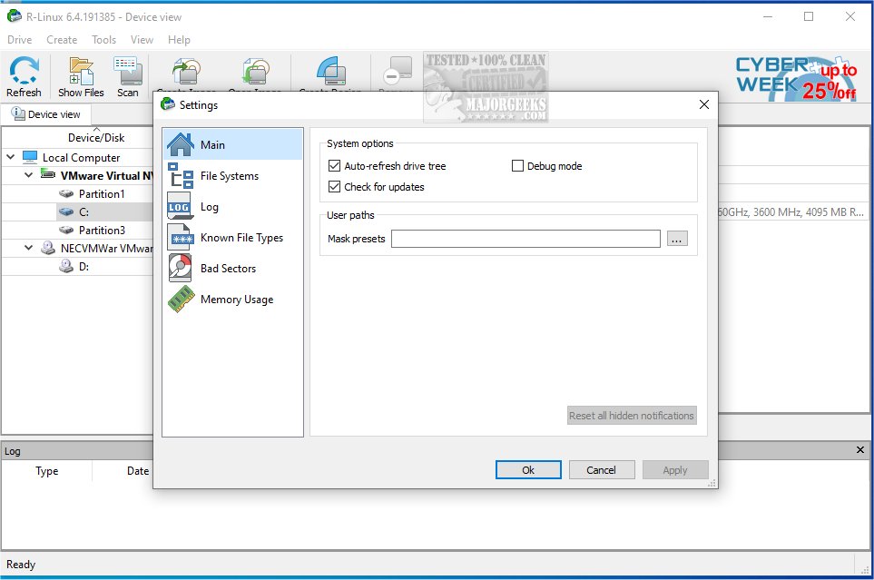Close the Log panel with X
The height and width of the screenshot is (580, 874).
click(860, 449)
